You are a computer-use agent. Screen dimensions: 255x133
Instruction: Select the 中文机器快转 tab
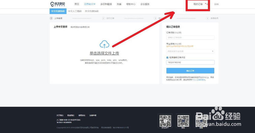[x=58, y=11]
